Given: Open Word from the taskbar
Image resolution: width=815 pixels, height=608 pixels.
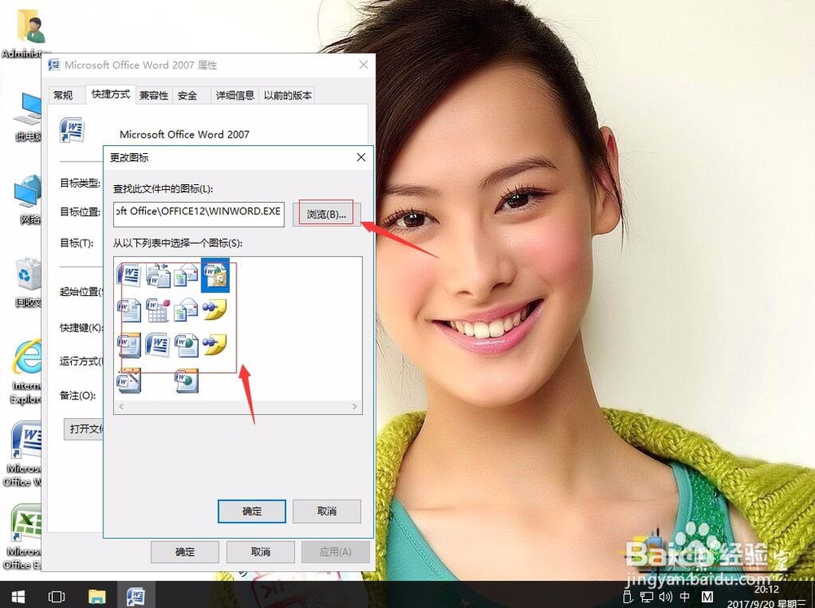Looking at the screenshot, I should pyautogui.click(x=137, y=597).
